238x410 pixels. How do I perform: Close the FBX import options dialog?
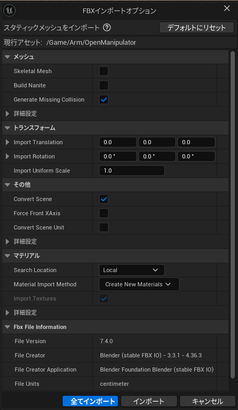pyautogui.click(x=227, y=8)
